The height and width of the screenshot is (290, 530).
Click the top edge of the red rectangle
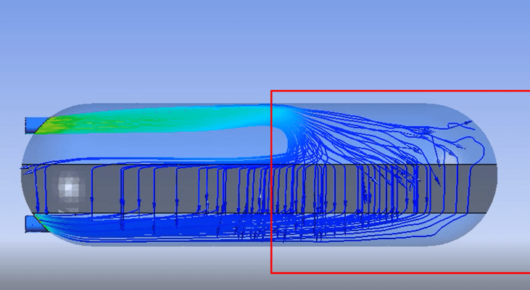pos(399,91)
